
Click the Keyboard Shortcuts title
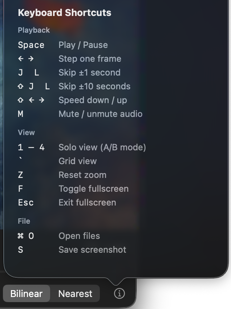click(64, 13)
